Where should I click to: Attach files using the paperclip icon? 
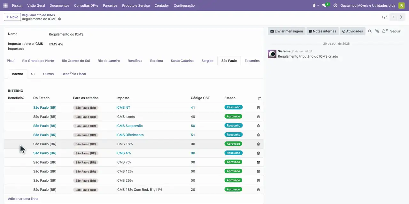377,31
